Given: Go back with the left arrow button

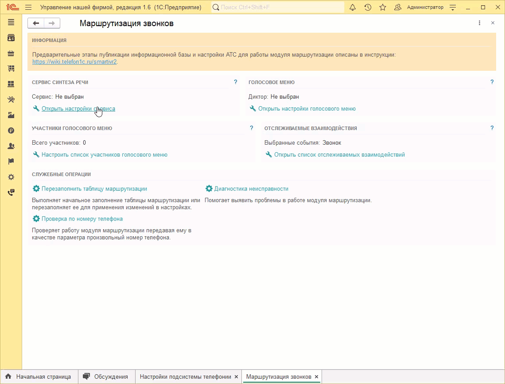Looking at the screenshot, I should click(36, 23).
